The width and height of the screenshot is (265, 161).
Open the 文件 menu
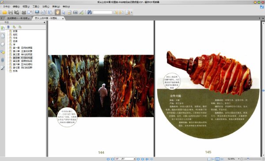[x=7, y=7]
